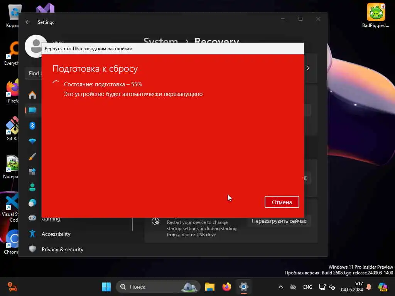Viewport: 395px width, 296px height.
Task: Open Home in Settings sidebar
Action: click(32, 95)
